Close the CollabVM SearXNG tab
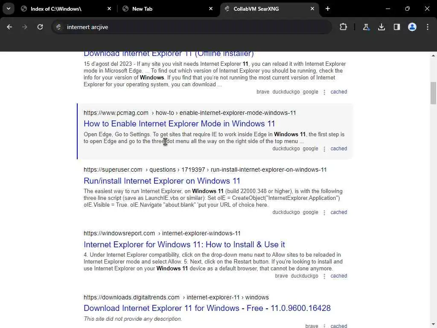This screenshot has width=437, height=328. (x=312, y=9)
